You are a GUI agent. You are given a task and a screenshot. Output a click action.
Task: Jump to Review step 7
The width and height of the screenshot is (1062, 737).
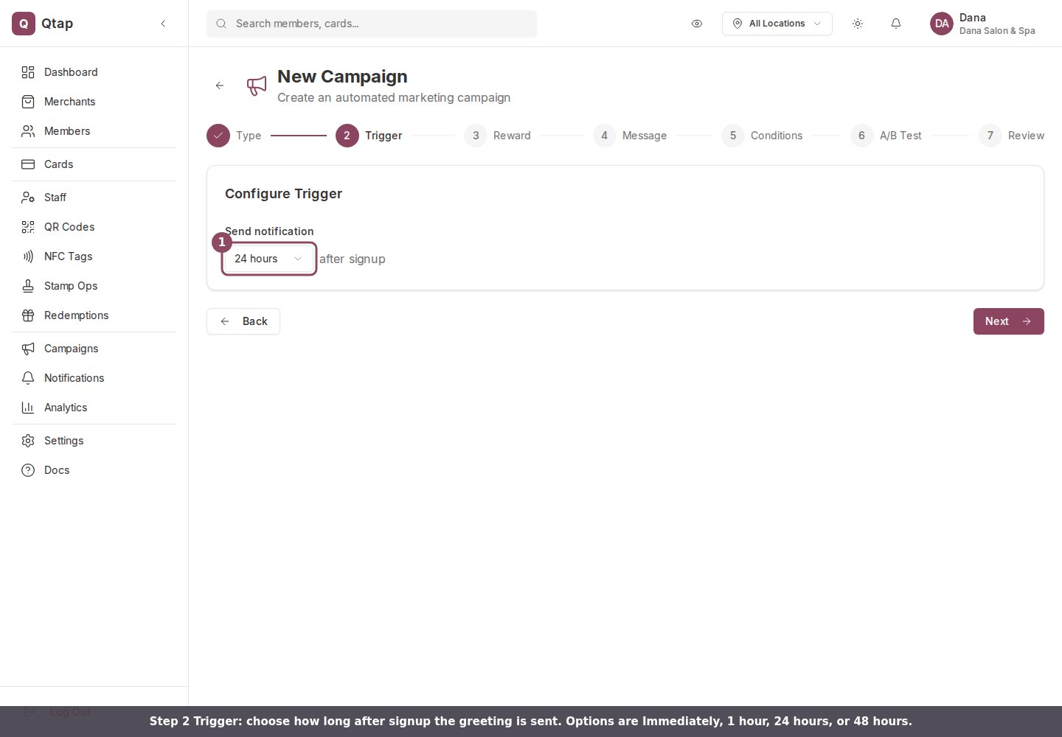[x=1012, y=136]
